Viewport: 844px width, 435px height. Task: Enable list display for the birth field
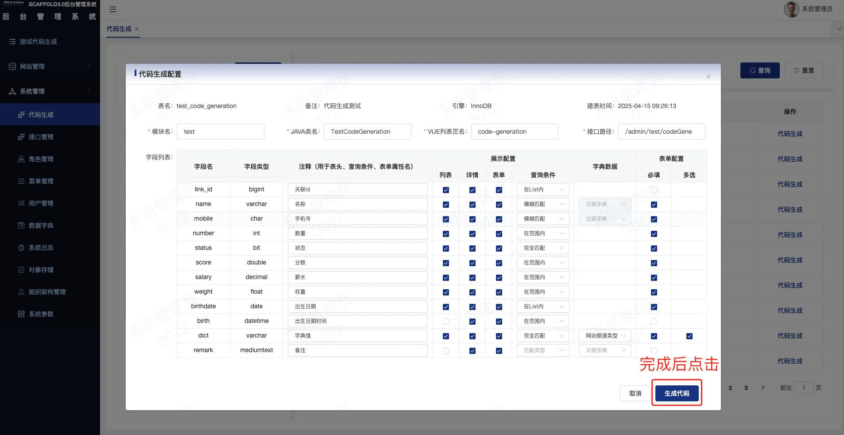(445, 321)
